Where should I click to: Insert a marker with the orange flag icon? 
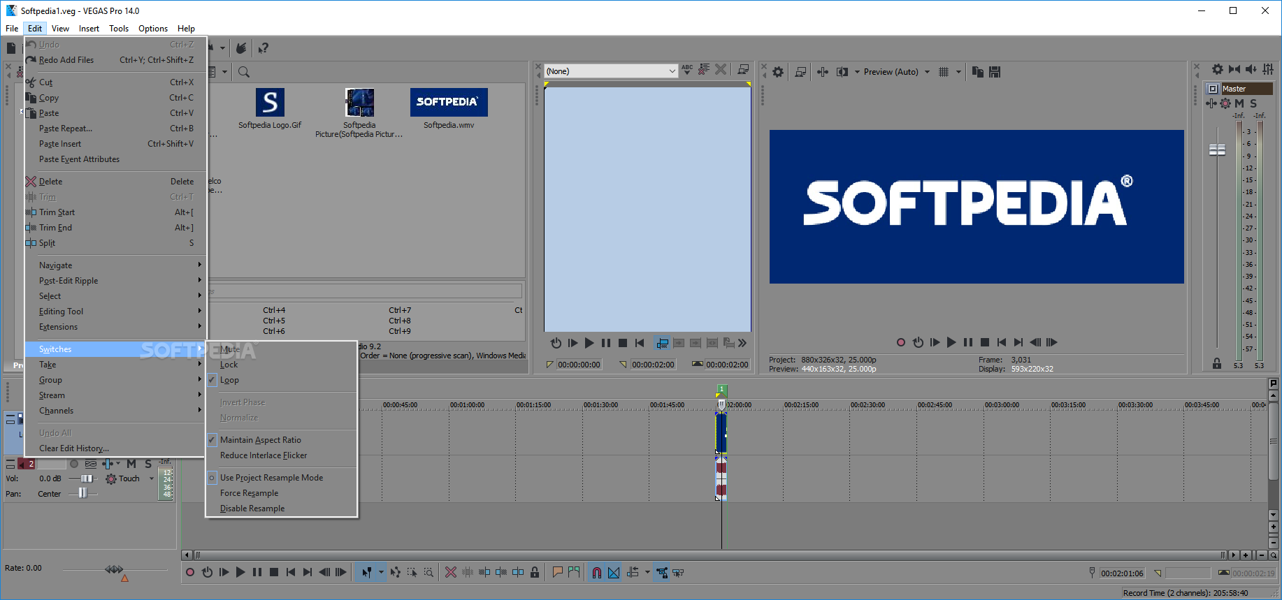point(557,573)
